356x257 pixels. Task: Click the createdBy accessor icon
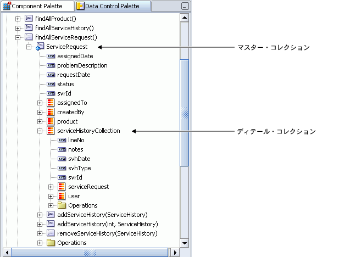[x=51, y=112]
